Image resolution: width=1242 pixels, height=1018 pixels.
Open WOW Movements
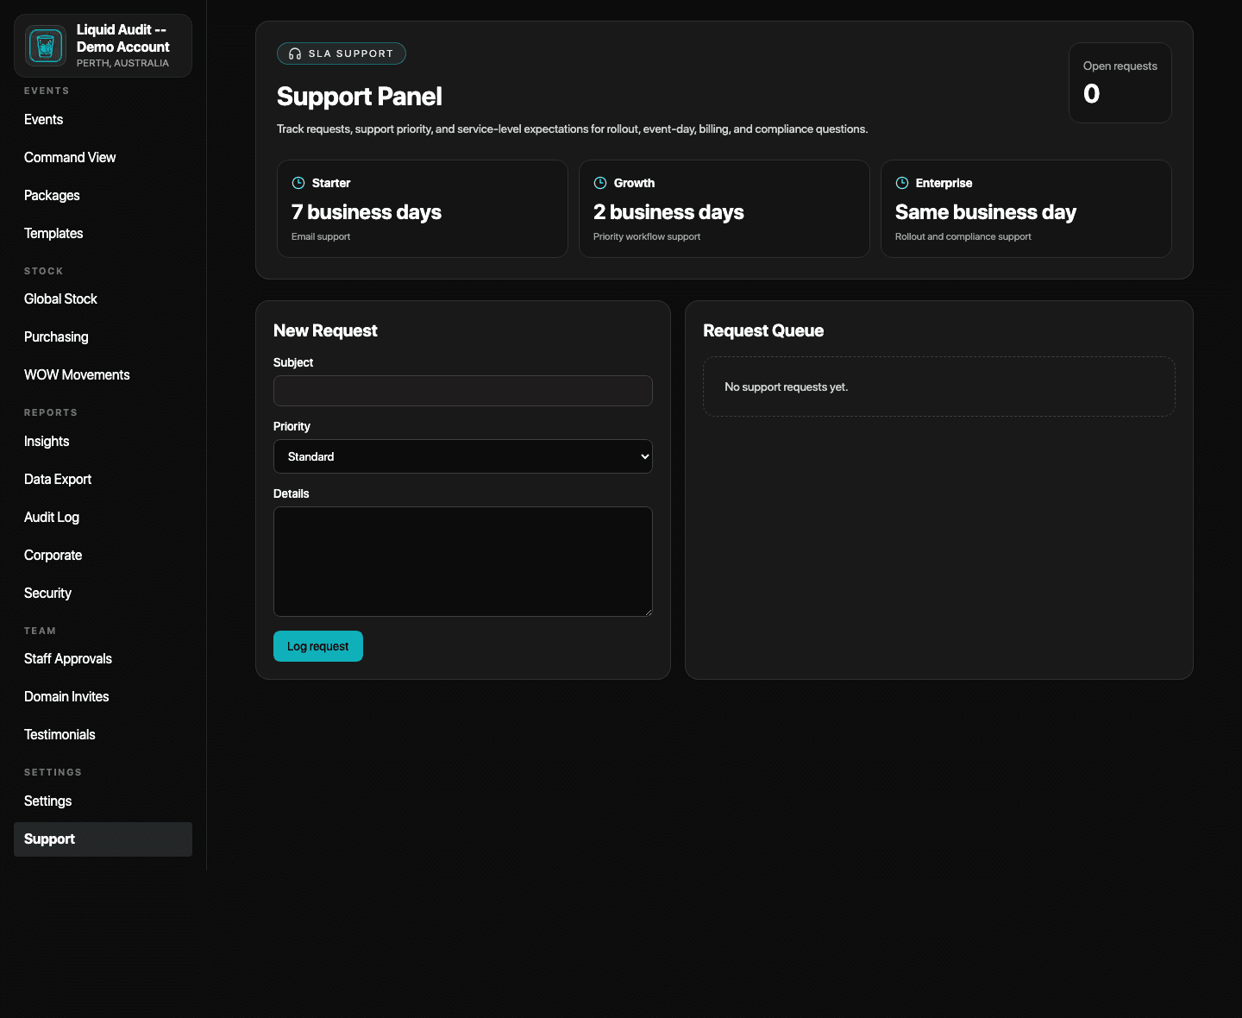[103, 375]
